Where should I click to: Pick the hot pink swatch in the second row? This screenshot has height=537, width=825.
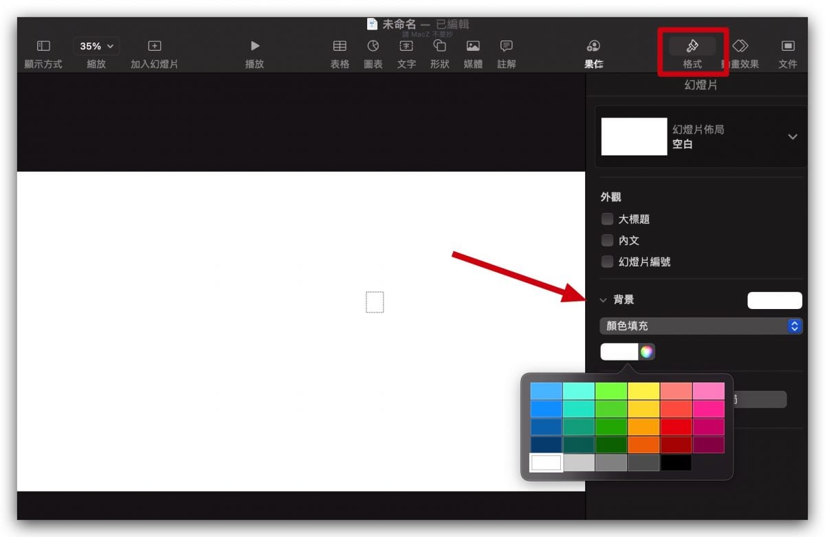pyautogui.click(x=708, y=409)
